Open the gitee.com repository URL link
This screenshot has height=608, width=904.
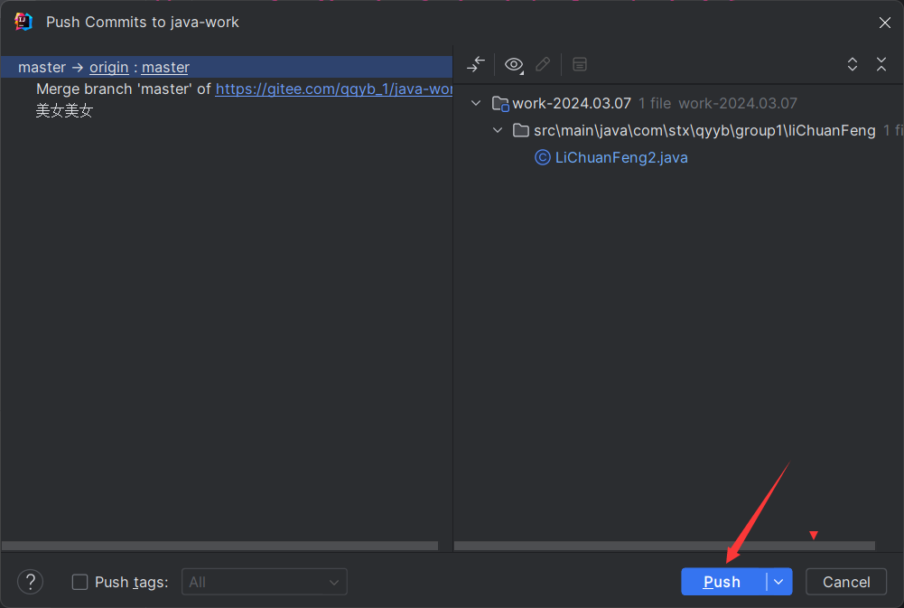334,89
